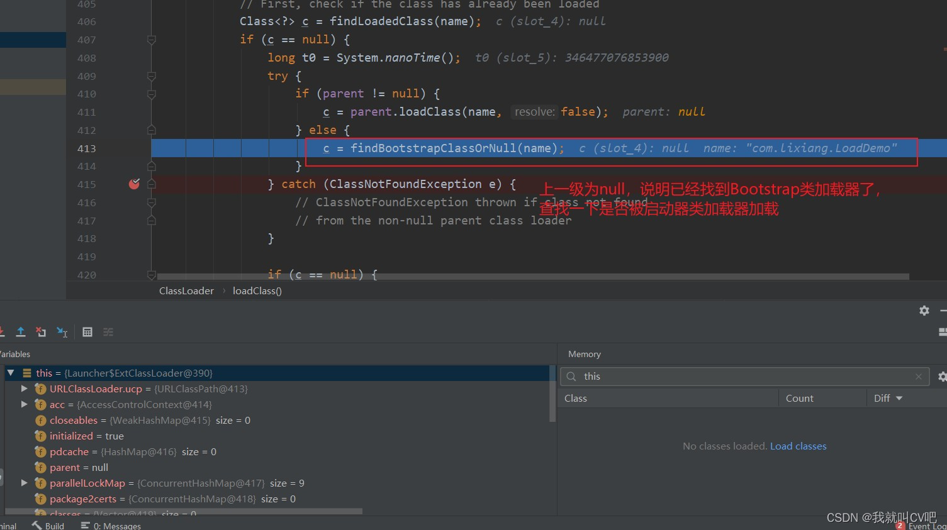This screenshot has width=947, height=530.
Task: Toggle the breakpoint on line 415
Action: tap(134, 184)
